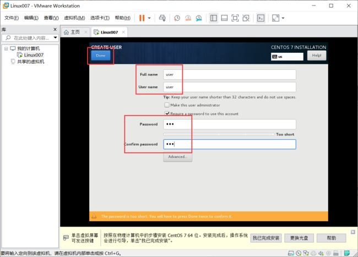Viewport: 358px width, 257px height.
Task: Open the 选项卡(T) menu
Action: click(100, 18)
